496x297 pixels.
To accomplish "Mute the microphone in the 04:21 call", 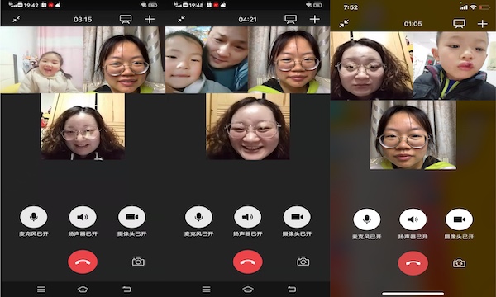I will (198, 217).
